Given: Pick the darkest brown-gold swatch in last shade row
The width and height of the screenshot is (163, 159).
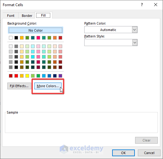Looking at the screenshot, I should pos(22,67).
